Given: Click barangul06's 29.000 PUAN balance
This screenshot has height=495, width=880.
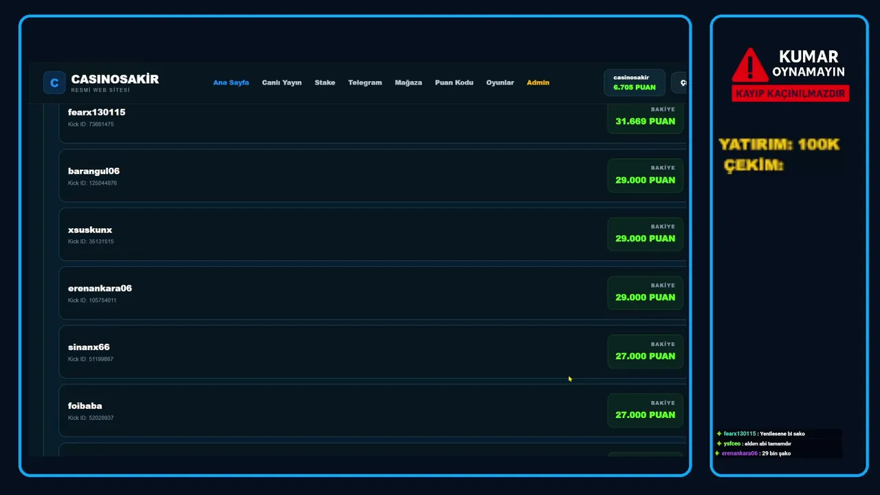Looking at the screenshot, I should coord(646,180).
